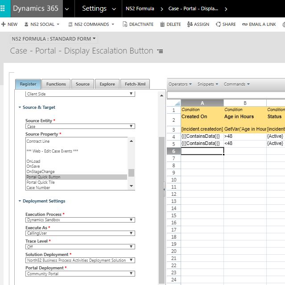The height and width of the screenshot is (285, 285).
Task: Click the NEW plus icon
Action: [4, 24]
